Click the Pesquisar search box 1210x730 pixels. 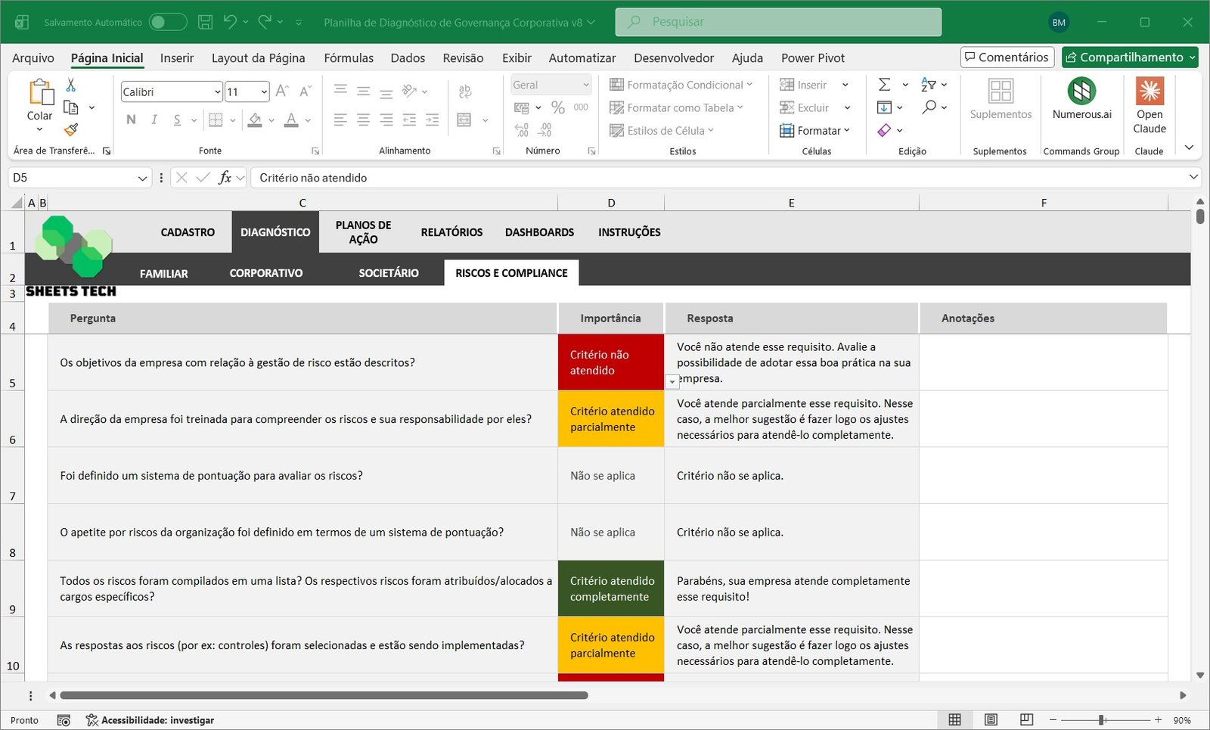point(778,22)
